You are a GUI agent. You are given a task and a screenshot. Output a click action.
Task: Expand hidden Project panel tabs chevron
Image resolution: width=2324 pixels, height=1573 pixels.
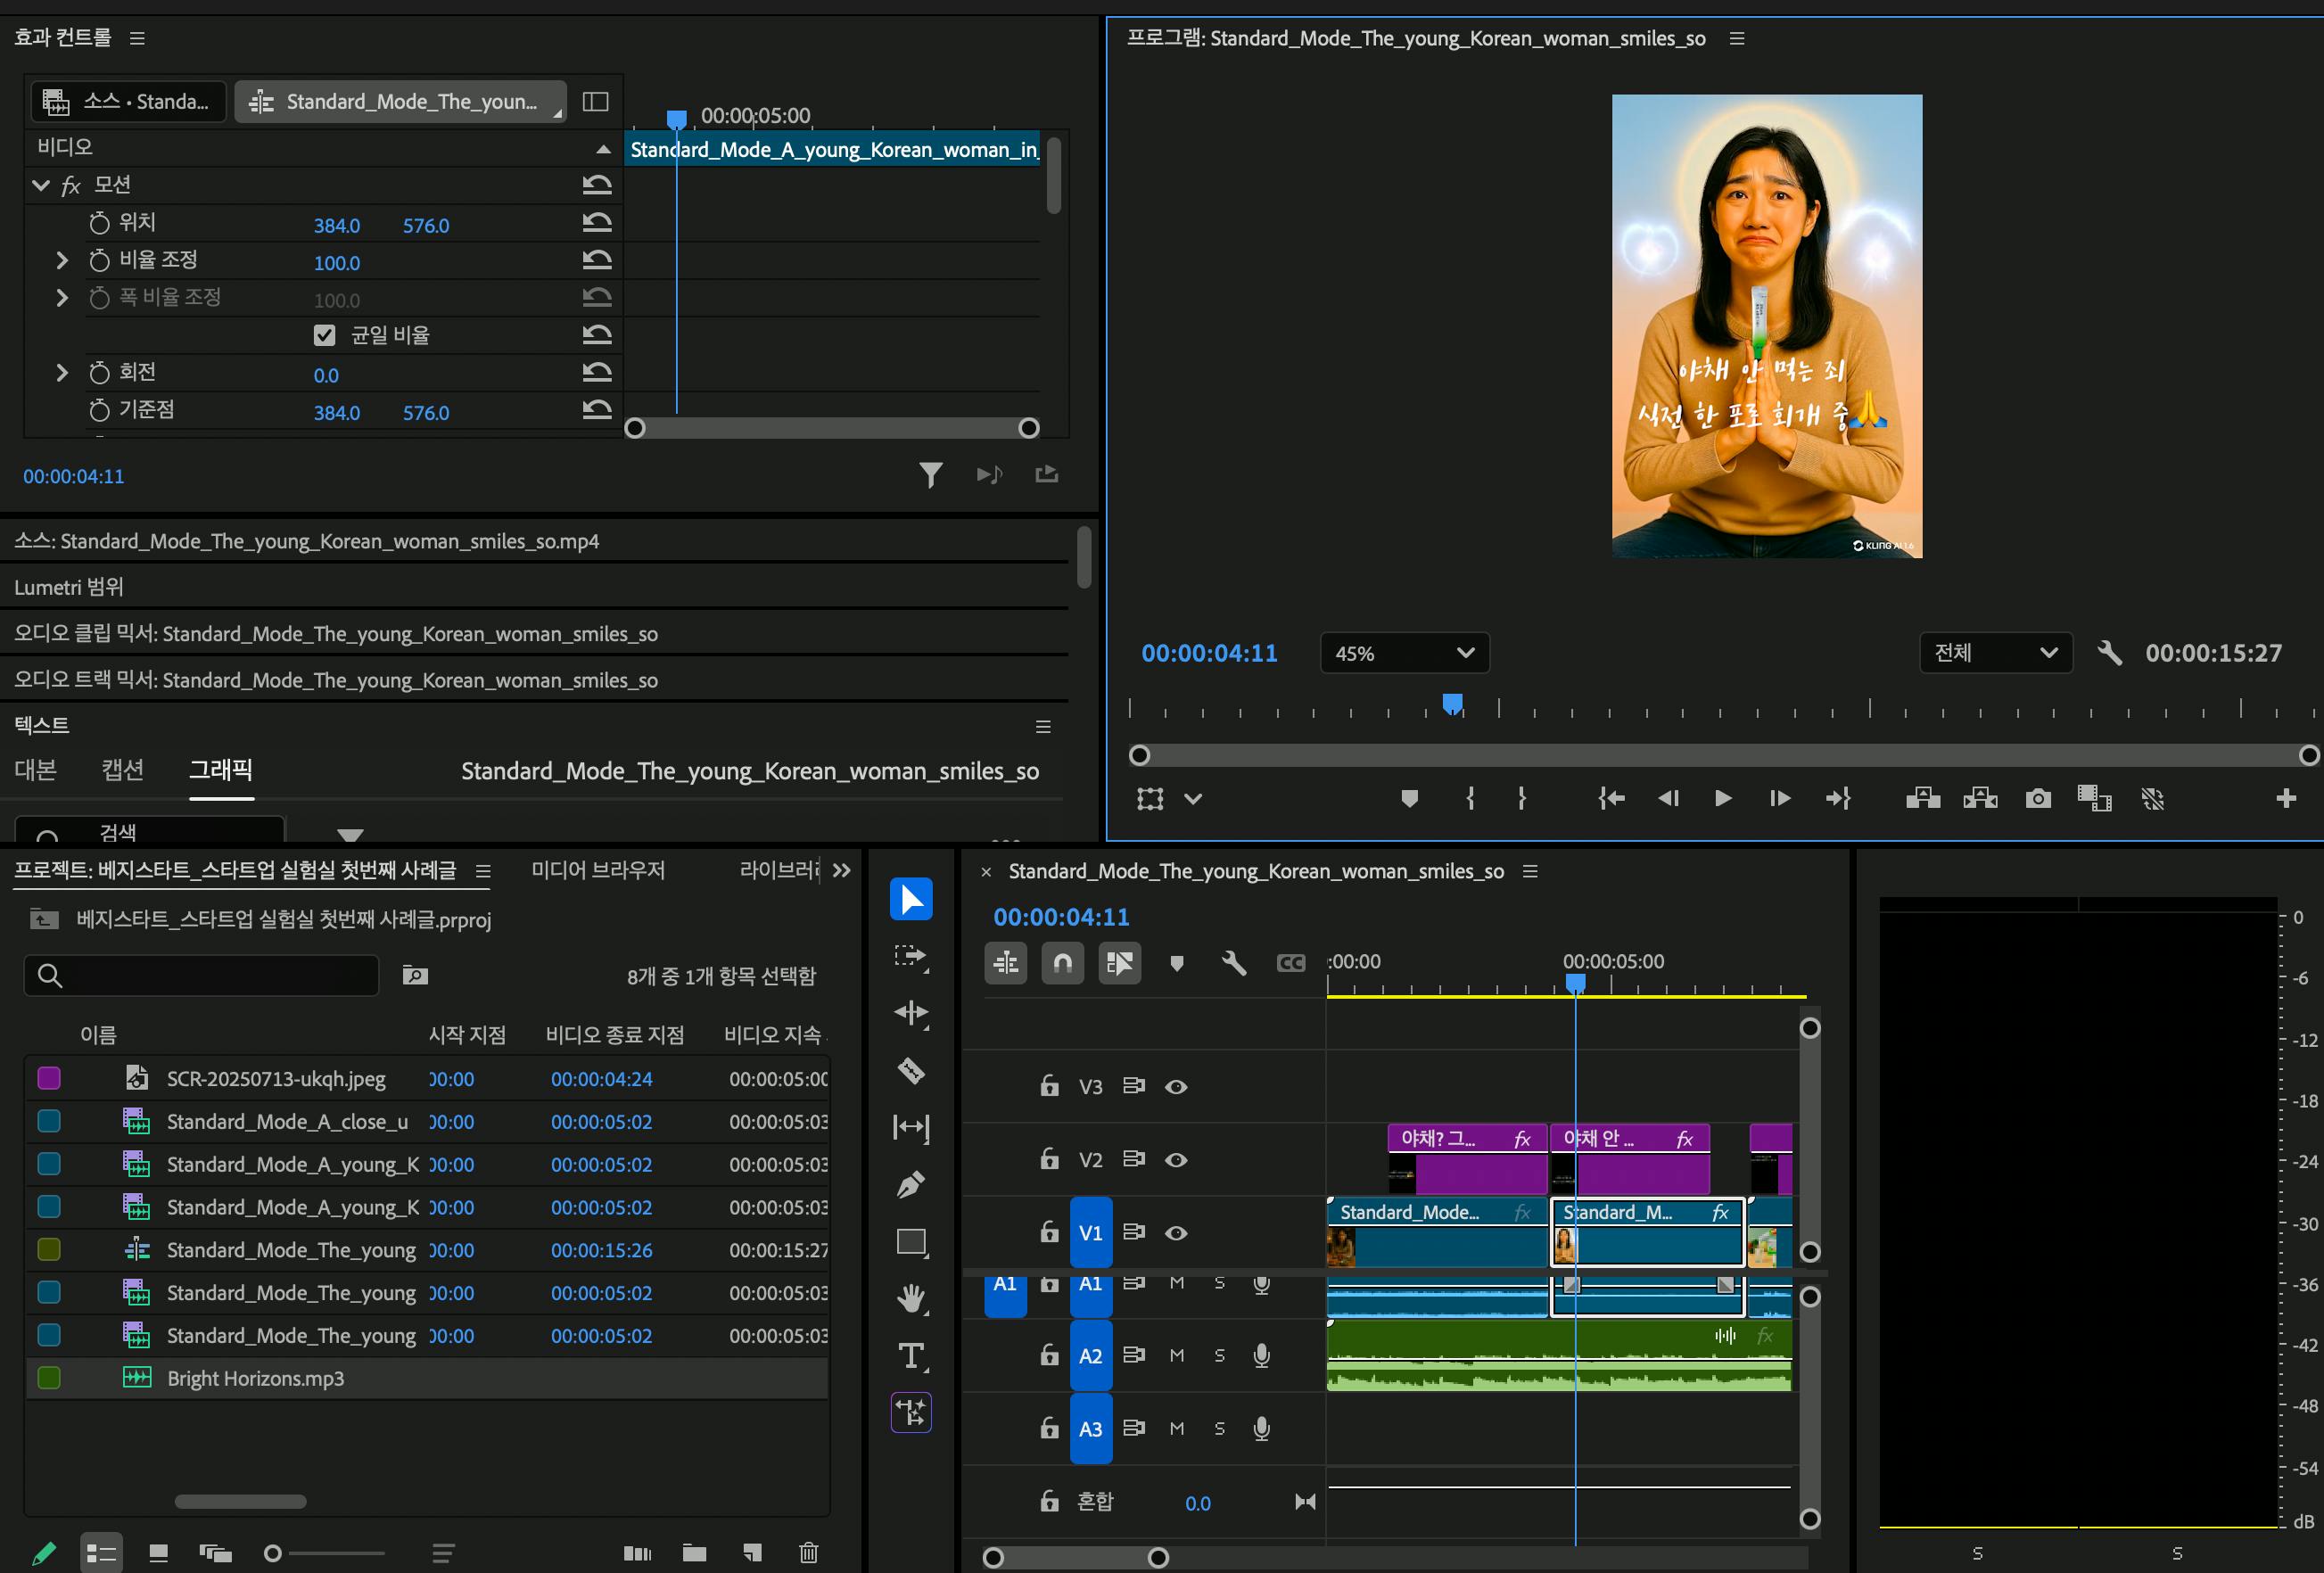coord(842,870)
